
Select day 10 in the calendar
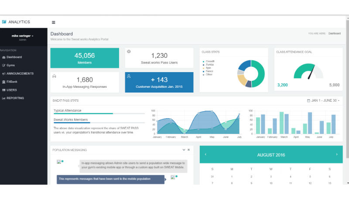(271, 183)
